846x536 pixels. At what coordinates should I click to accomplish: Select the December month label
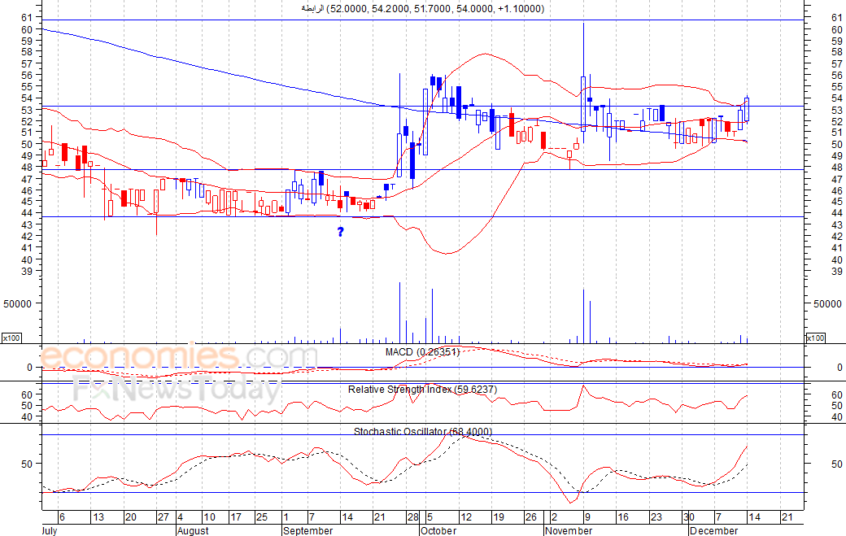coord(713,530)
